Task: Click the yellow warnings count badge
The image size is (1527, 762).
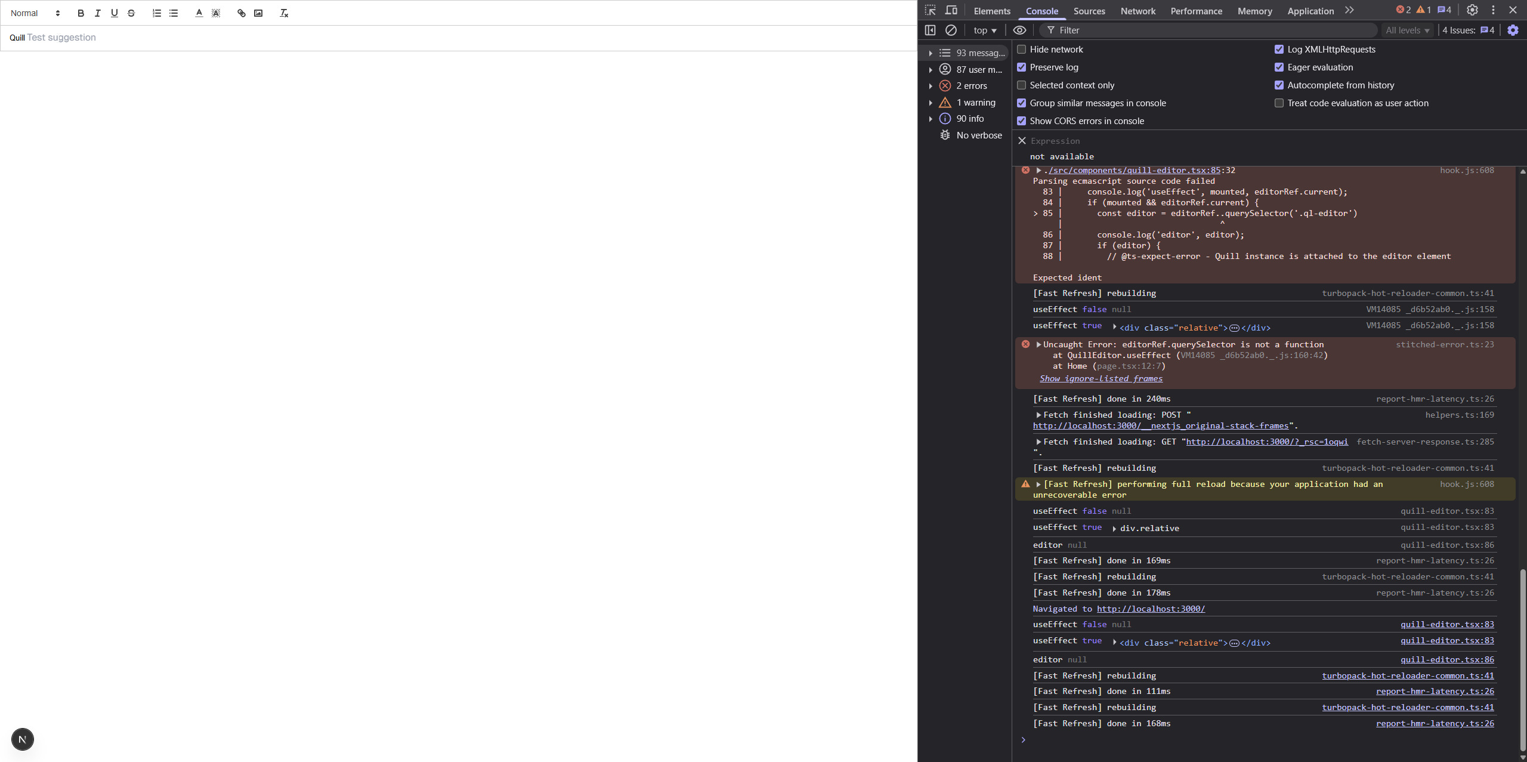Action: click(x=1423, y=10)
